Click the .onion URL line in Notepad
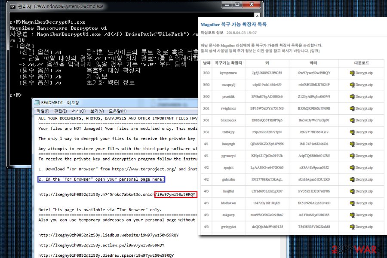This screenshot has height=258, width=387. coord(117,194)
